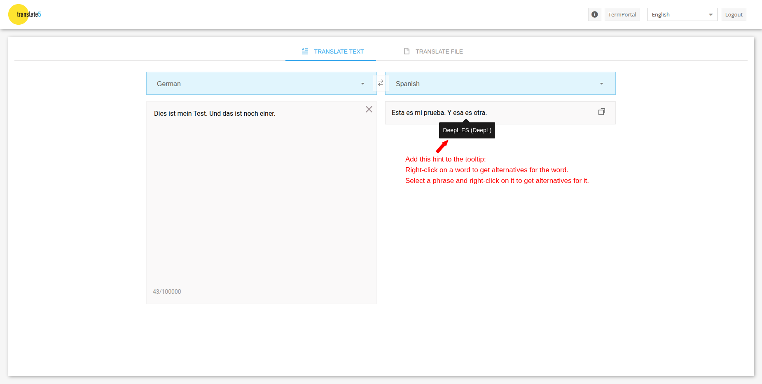Click into the German source text field
The image size is (762, 384).
[x=261, y=198]
